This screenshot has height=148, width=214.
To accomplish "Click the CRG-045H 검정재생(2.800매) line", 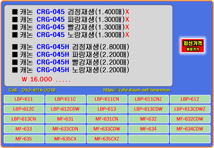I will (71, 47).
